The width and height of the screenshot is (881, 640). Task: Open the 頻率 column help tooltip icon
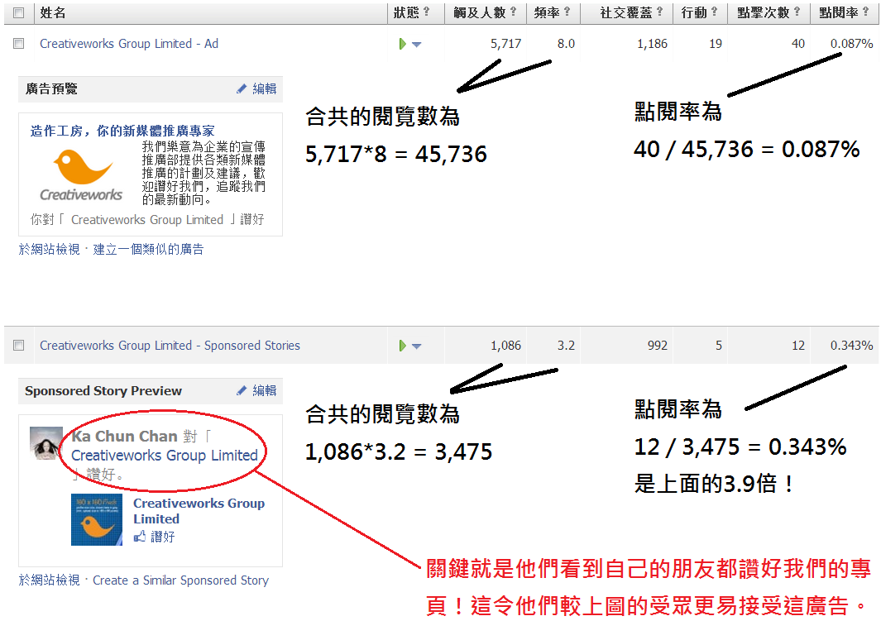point(567,12)
